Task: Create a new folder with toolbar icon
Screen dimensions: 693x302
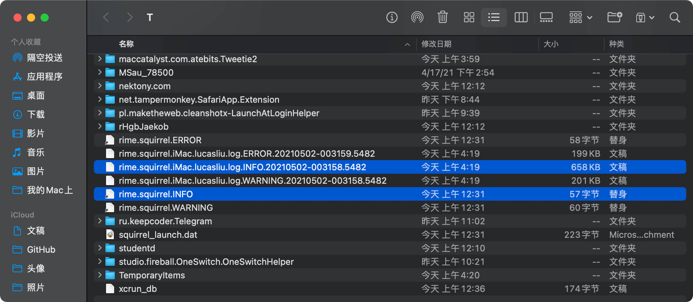Action: point(615,17)
